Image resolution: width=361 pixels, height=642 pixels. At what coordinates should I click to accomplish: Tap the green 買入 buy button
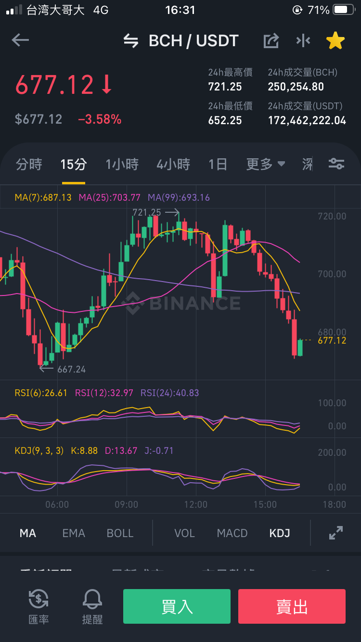click(x=177, y=606)
